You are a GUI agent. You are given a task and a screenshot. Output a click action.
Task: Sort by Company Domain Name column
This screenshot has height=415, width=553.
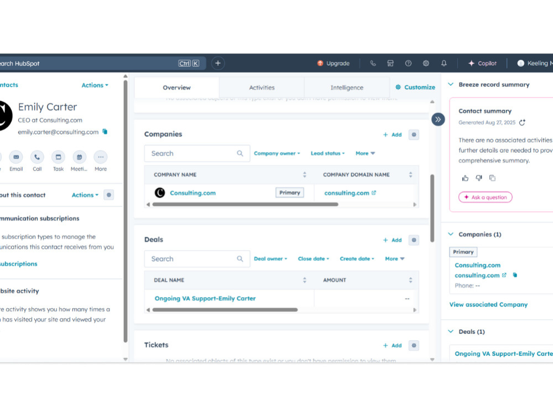pyautogui.click(x=410, y=175)
